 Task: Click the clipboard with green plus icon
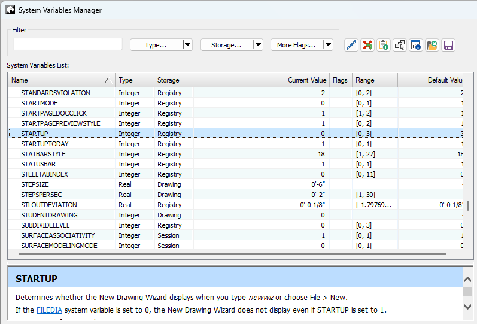(384, 45)
